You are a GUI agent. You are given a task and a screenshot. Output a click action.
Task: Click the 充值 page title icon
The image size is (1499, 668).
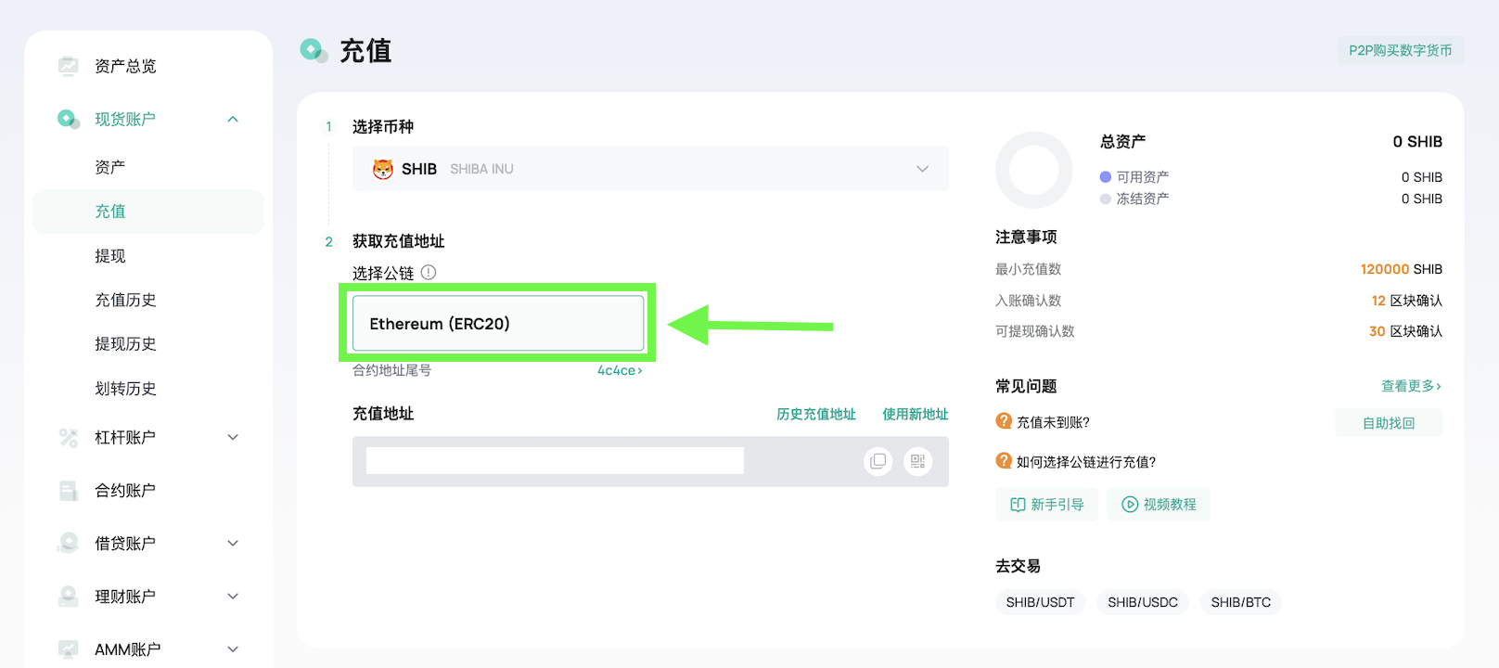(314, 50)
